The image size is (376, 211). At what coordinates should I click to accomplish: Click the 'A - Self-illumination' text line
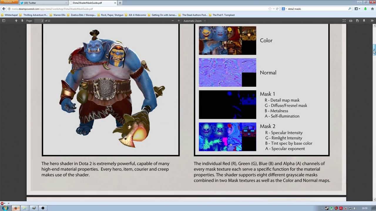tap(282, 116)
